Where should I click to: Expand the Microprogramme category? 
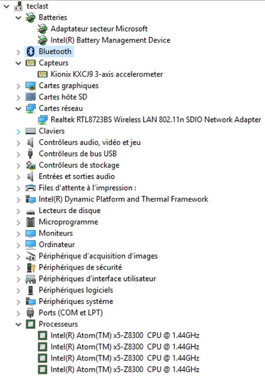pyautogui.click(x=19, y=222)
